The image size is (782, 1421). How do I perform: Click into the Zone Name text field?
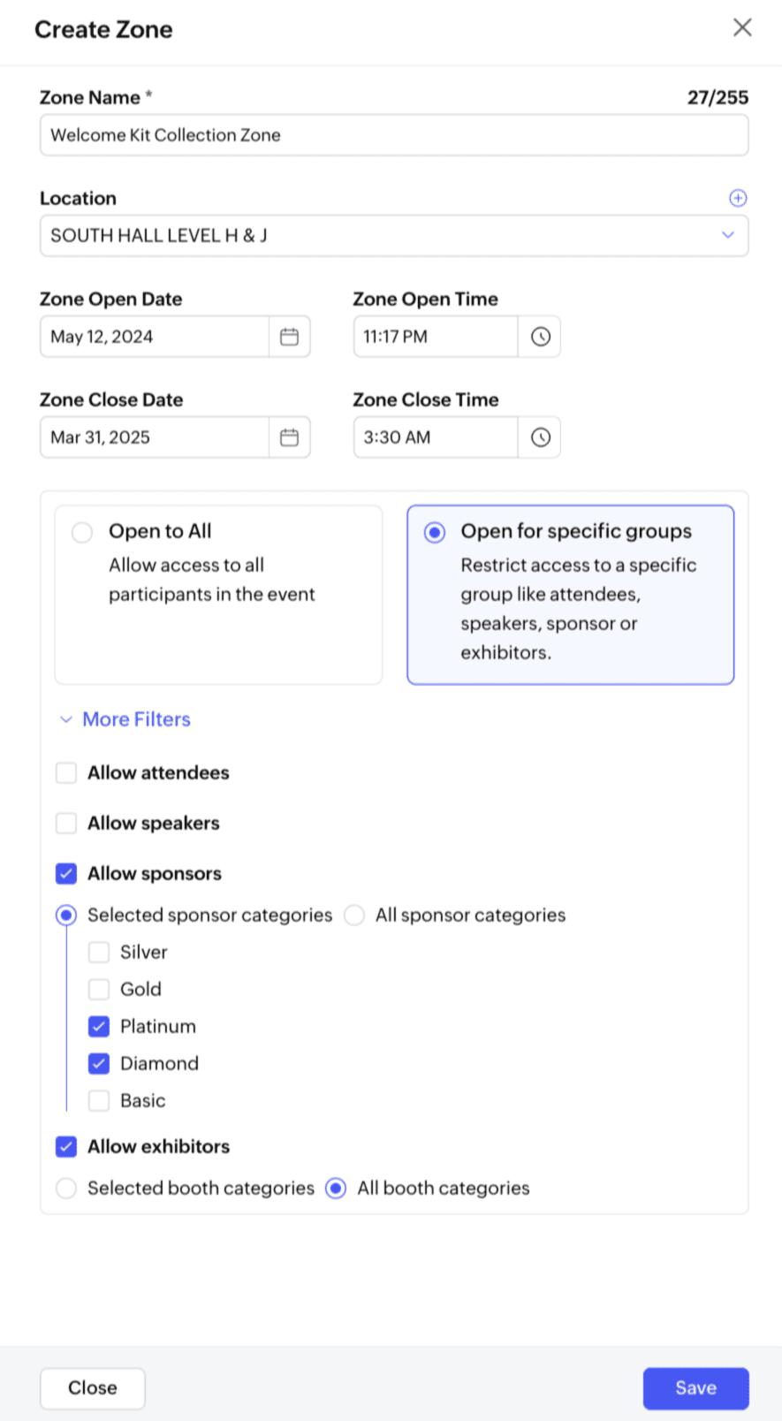pyautogui.click(x=394, y=135)
